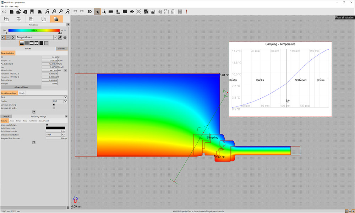Open Section elements font dropdown
Image resolution: width=355 pixels, height=213 pixels.
(x=55, y=135)
